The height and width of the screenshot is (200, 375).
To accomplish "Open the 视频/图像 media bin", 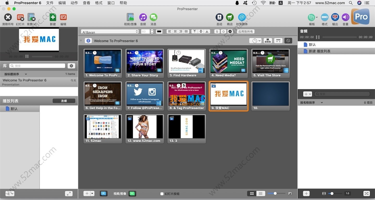I will [x=130, y=17].
